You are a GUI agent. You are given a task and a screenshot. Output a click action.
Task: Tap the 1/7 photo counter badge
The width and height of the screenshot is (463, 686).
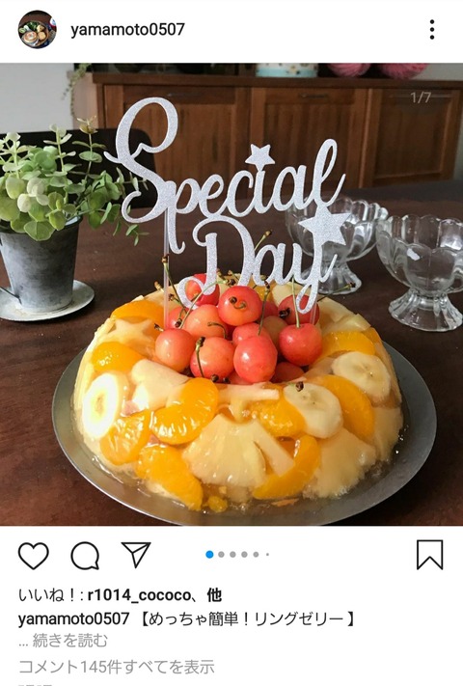421,97
